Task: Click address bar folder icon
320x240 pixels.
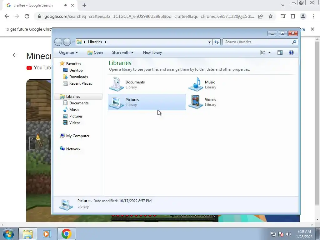Action: (79, 42)
